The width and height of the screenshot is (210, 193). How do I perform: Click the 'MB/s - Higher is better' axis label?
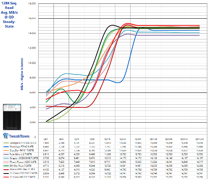click(22, 74)
